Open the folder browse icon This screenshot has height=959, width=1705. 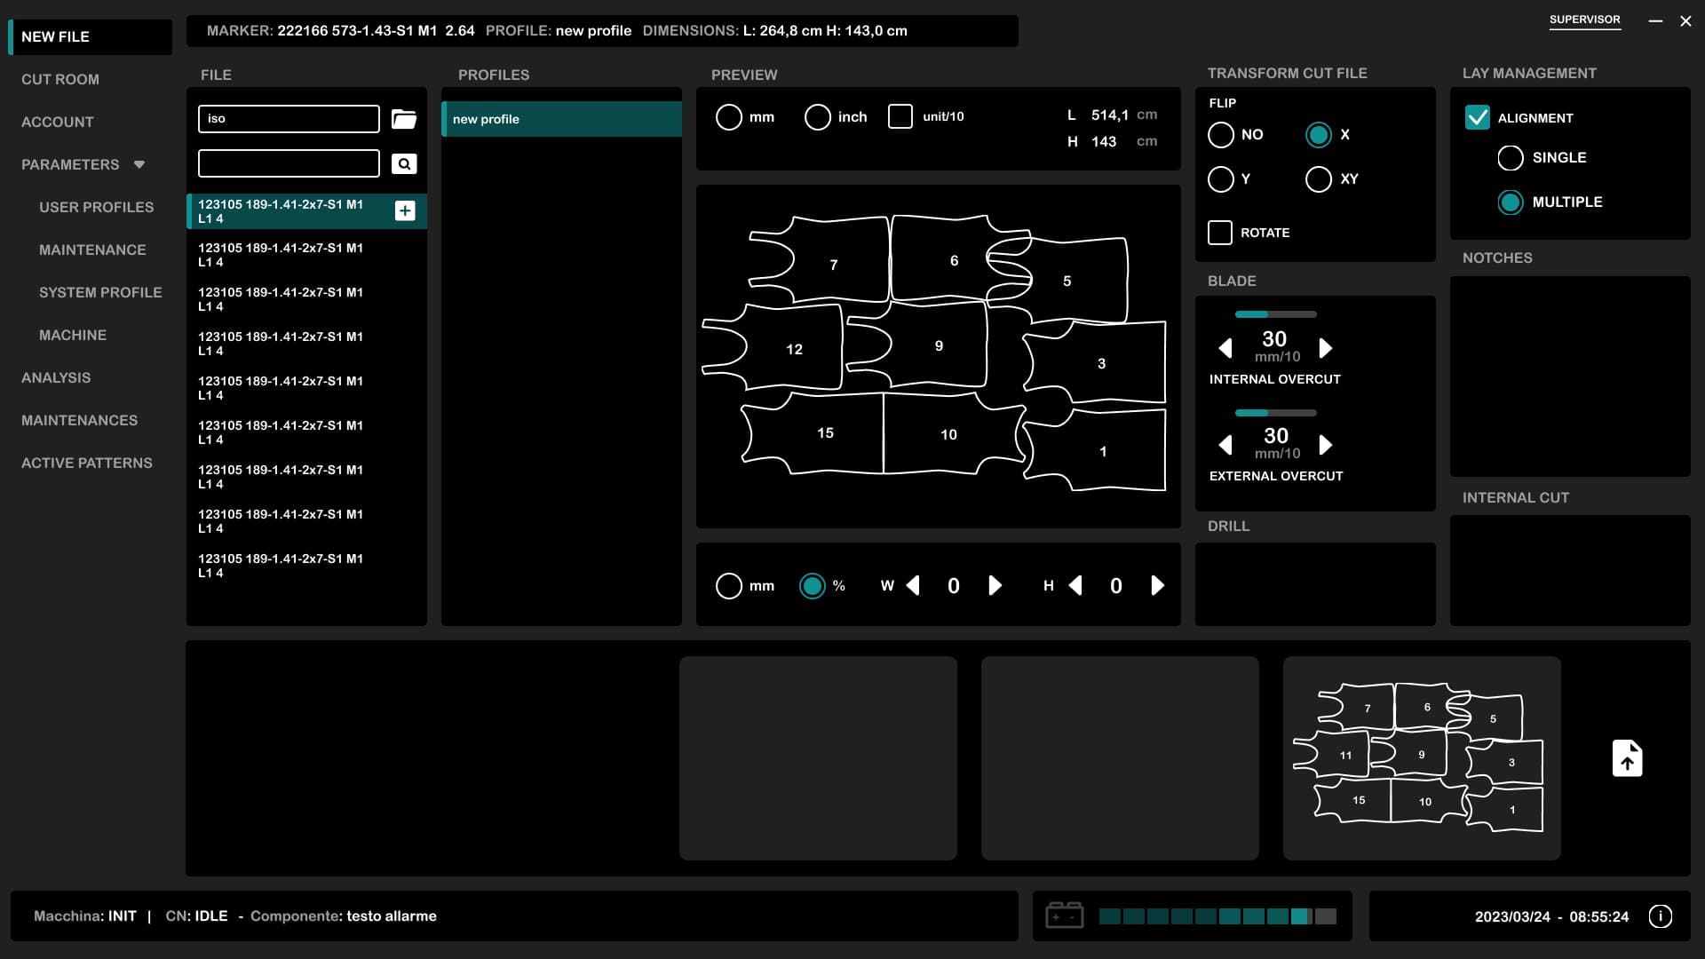(404, 119)
